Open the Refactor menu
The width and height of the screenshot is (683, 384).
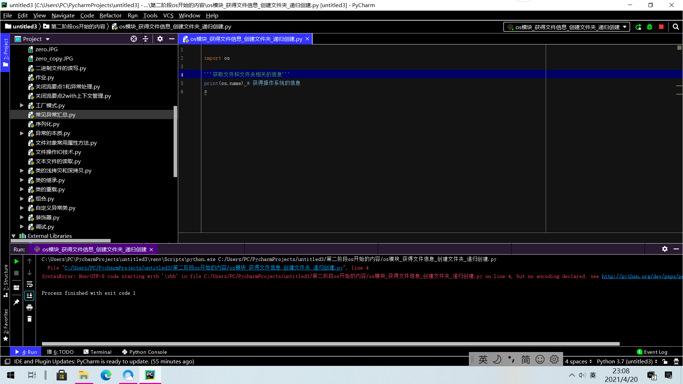tap(110, 15)
